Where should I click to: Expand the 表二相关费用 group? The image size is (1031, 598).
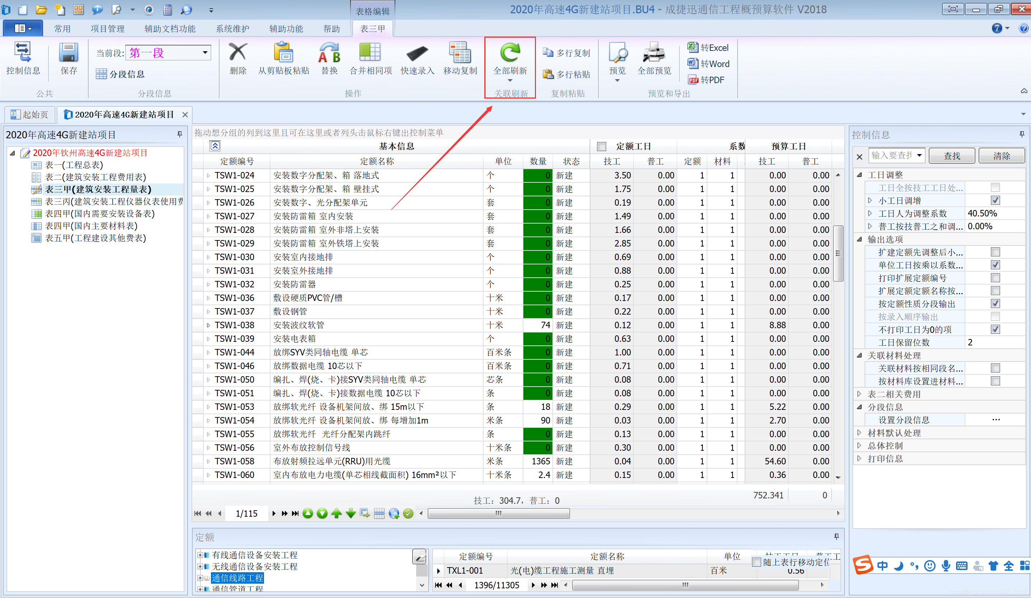860,394
